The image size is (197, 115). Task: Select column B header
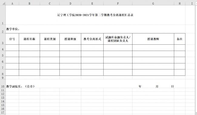(29, 4)
